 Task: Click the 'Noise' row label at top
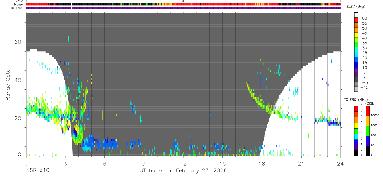pos(19,4)
